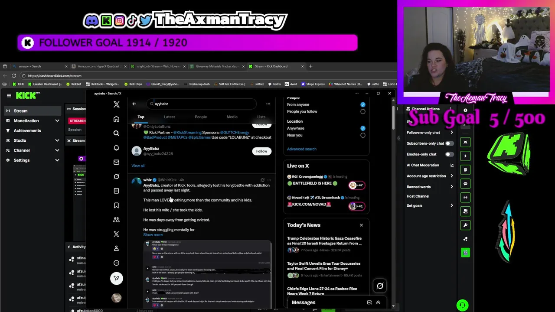This screenshot has width=555, height=312.
Task: Switch to amazon - Search browser tab
Action: [x=39, y=66]
